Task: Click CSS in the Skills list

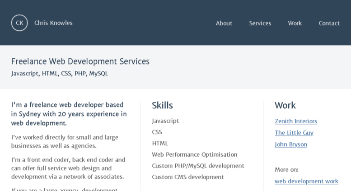Action: [157, 132]
